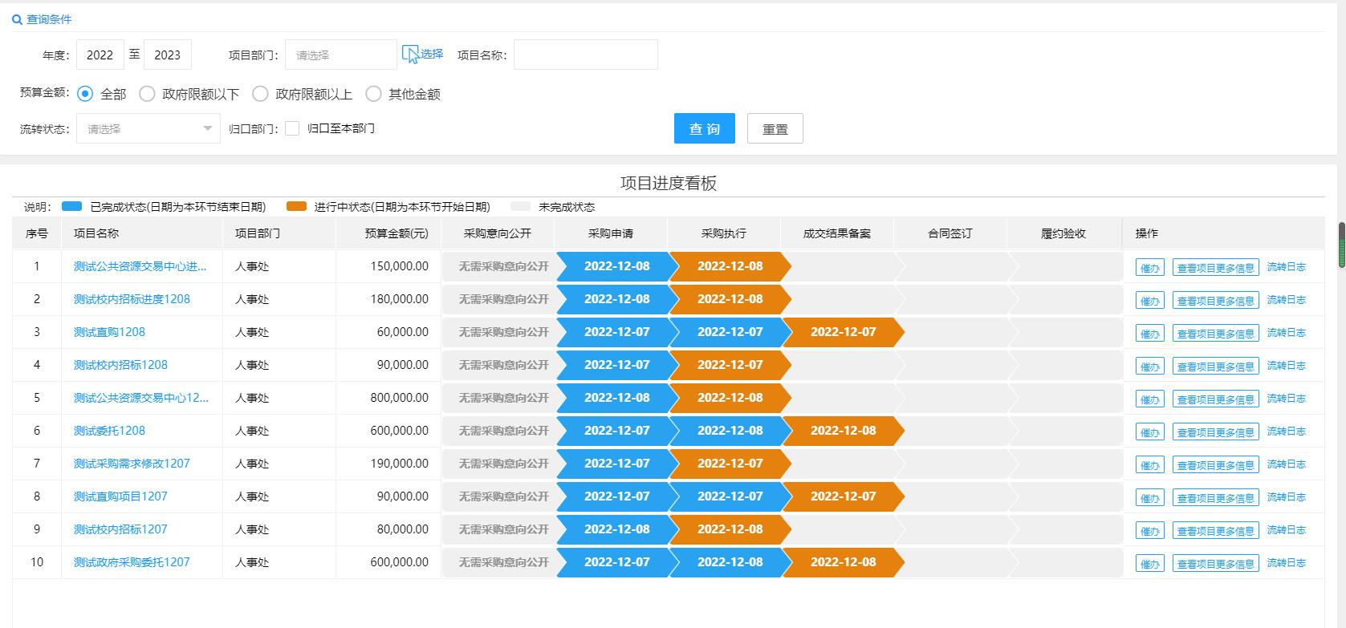
Task: Open the 项目部门 select field
Action: click(341, 55)
